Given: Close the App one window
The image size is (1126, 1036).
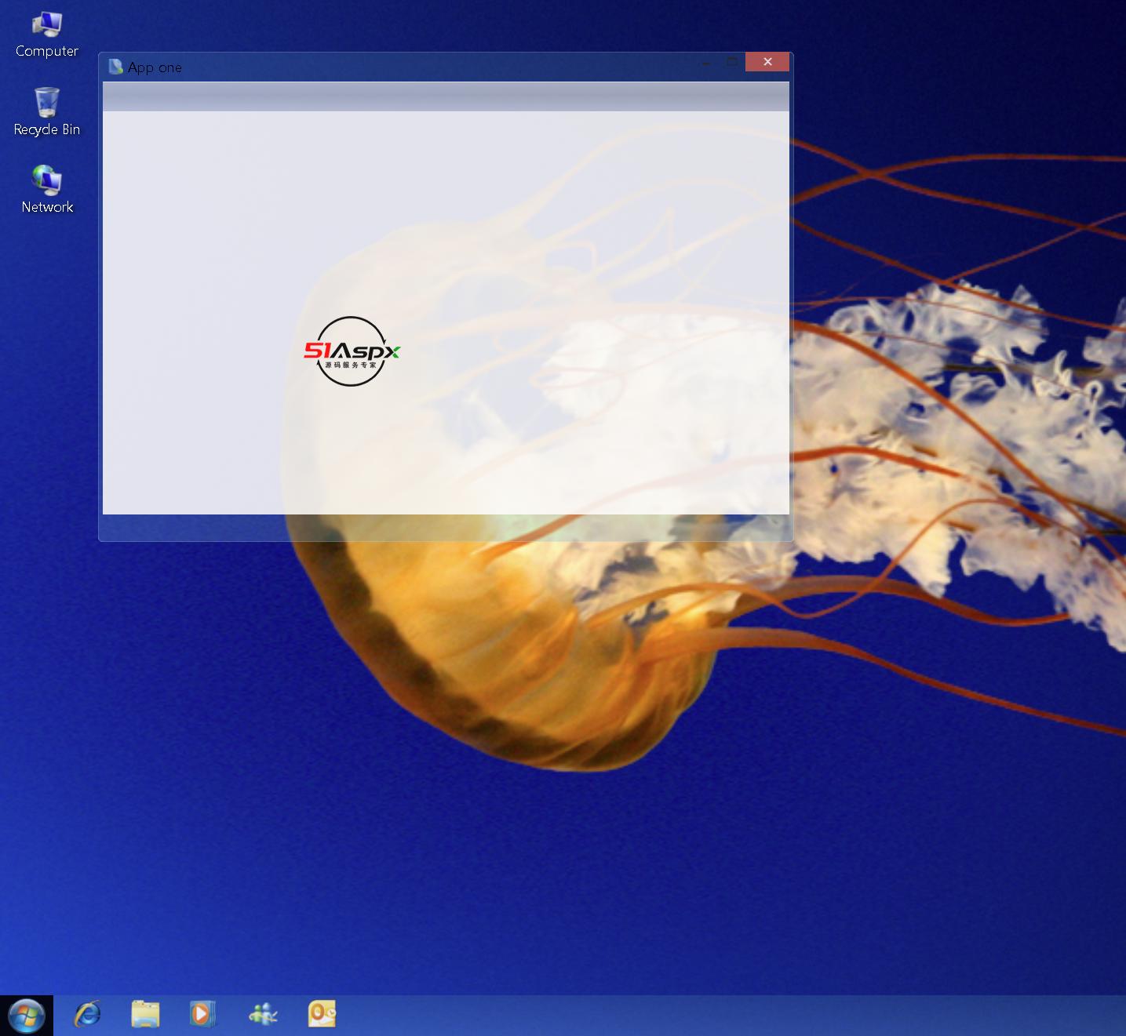Looking at the screenshot, I should click(x=767, y=62).
